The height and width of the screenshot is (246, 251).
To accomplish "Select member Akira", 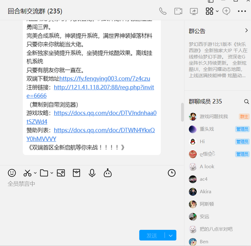I will click(218, 192).
